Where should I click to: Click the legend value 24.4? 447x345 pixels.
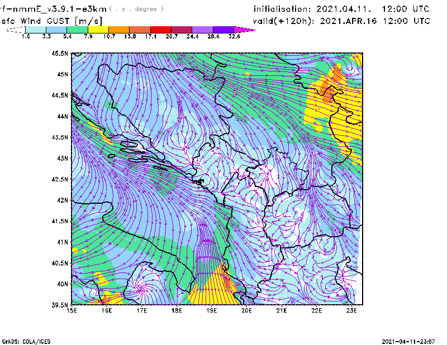[x=192, y=36]
